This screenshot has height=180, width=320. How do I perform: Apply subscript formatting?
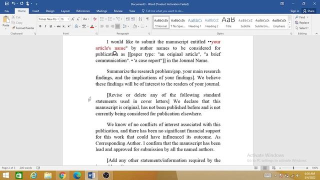(63, 26)
